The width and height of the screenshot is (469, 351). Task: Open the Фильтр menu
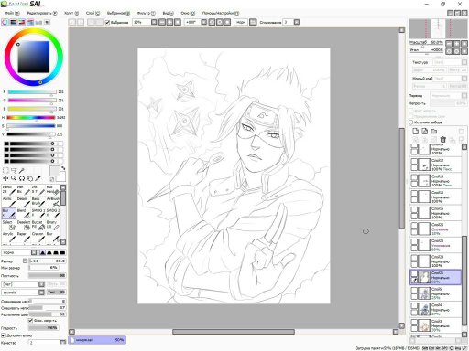(x=146, y=13)
